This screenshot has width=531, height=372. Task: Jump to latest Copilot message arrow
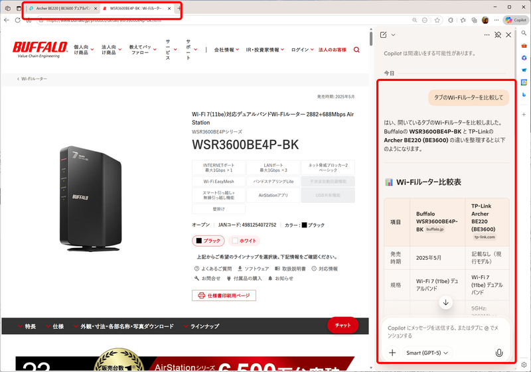point(445,302)
